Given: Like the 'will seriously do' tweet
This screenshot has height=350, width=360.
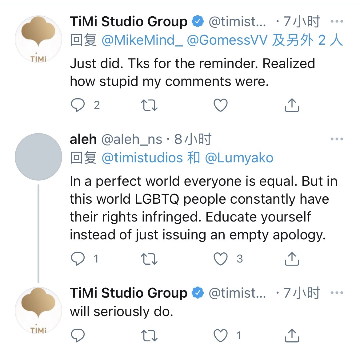Looking at the screenshot, I should (x=221, y=336).
